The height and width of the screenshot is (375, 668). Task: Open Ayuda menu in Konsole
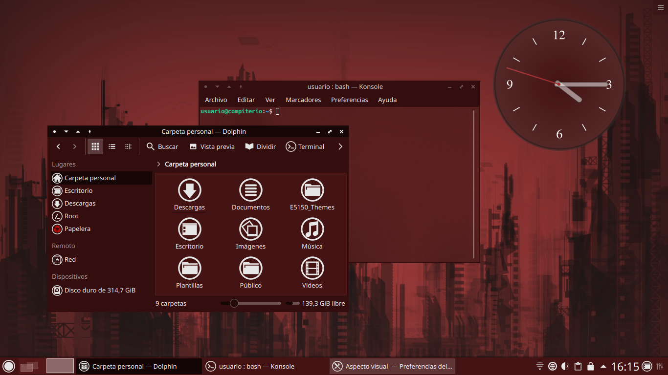[x=387, y=100]
